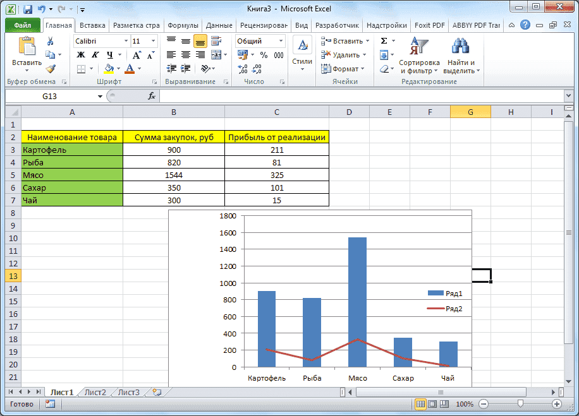This screenshot has height=416, width=579.
Task: Apply bold formatting with the Ж icon
Action: pos(80,55)
